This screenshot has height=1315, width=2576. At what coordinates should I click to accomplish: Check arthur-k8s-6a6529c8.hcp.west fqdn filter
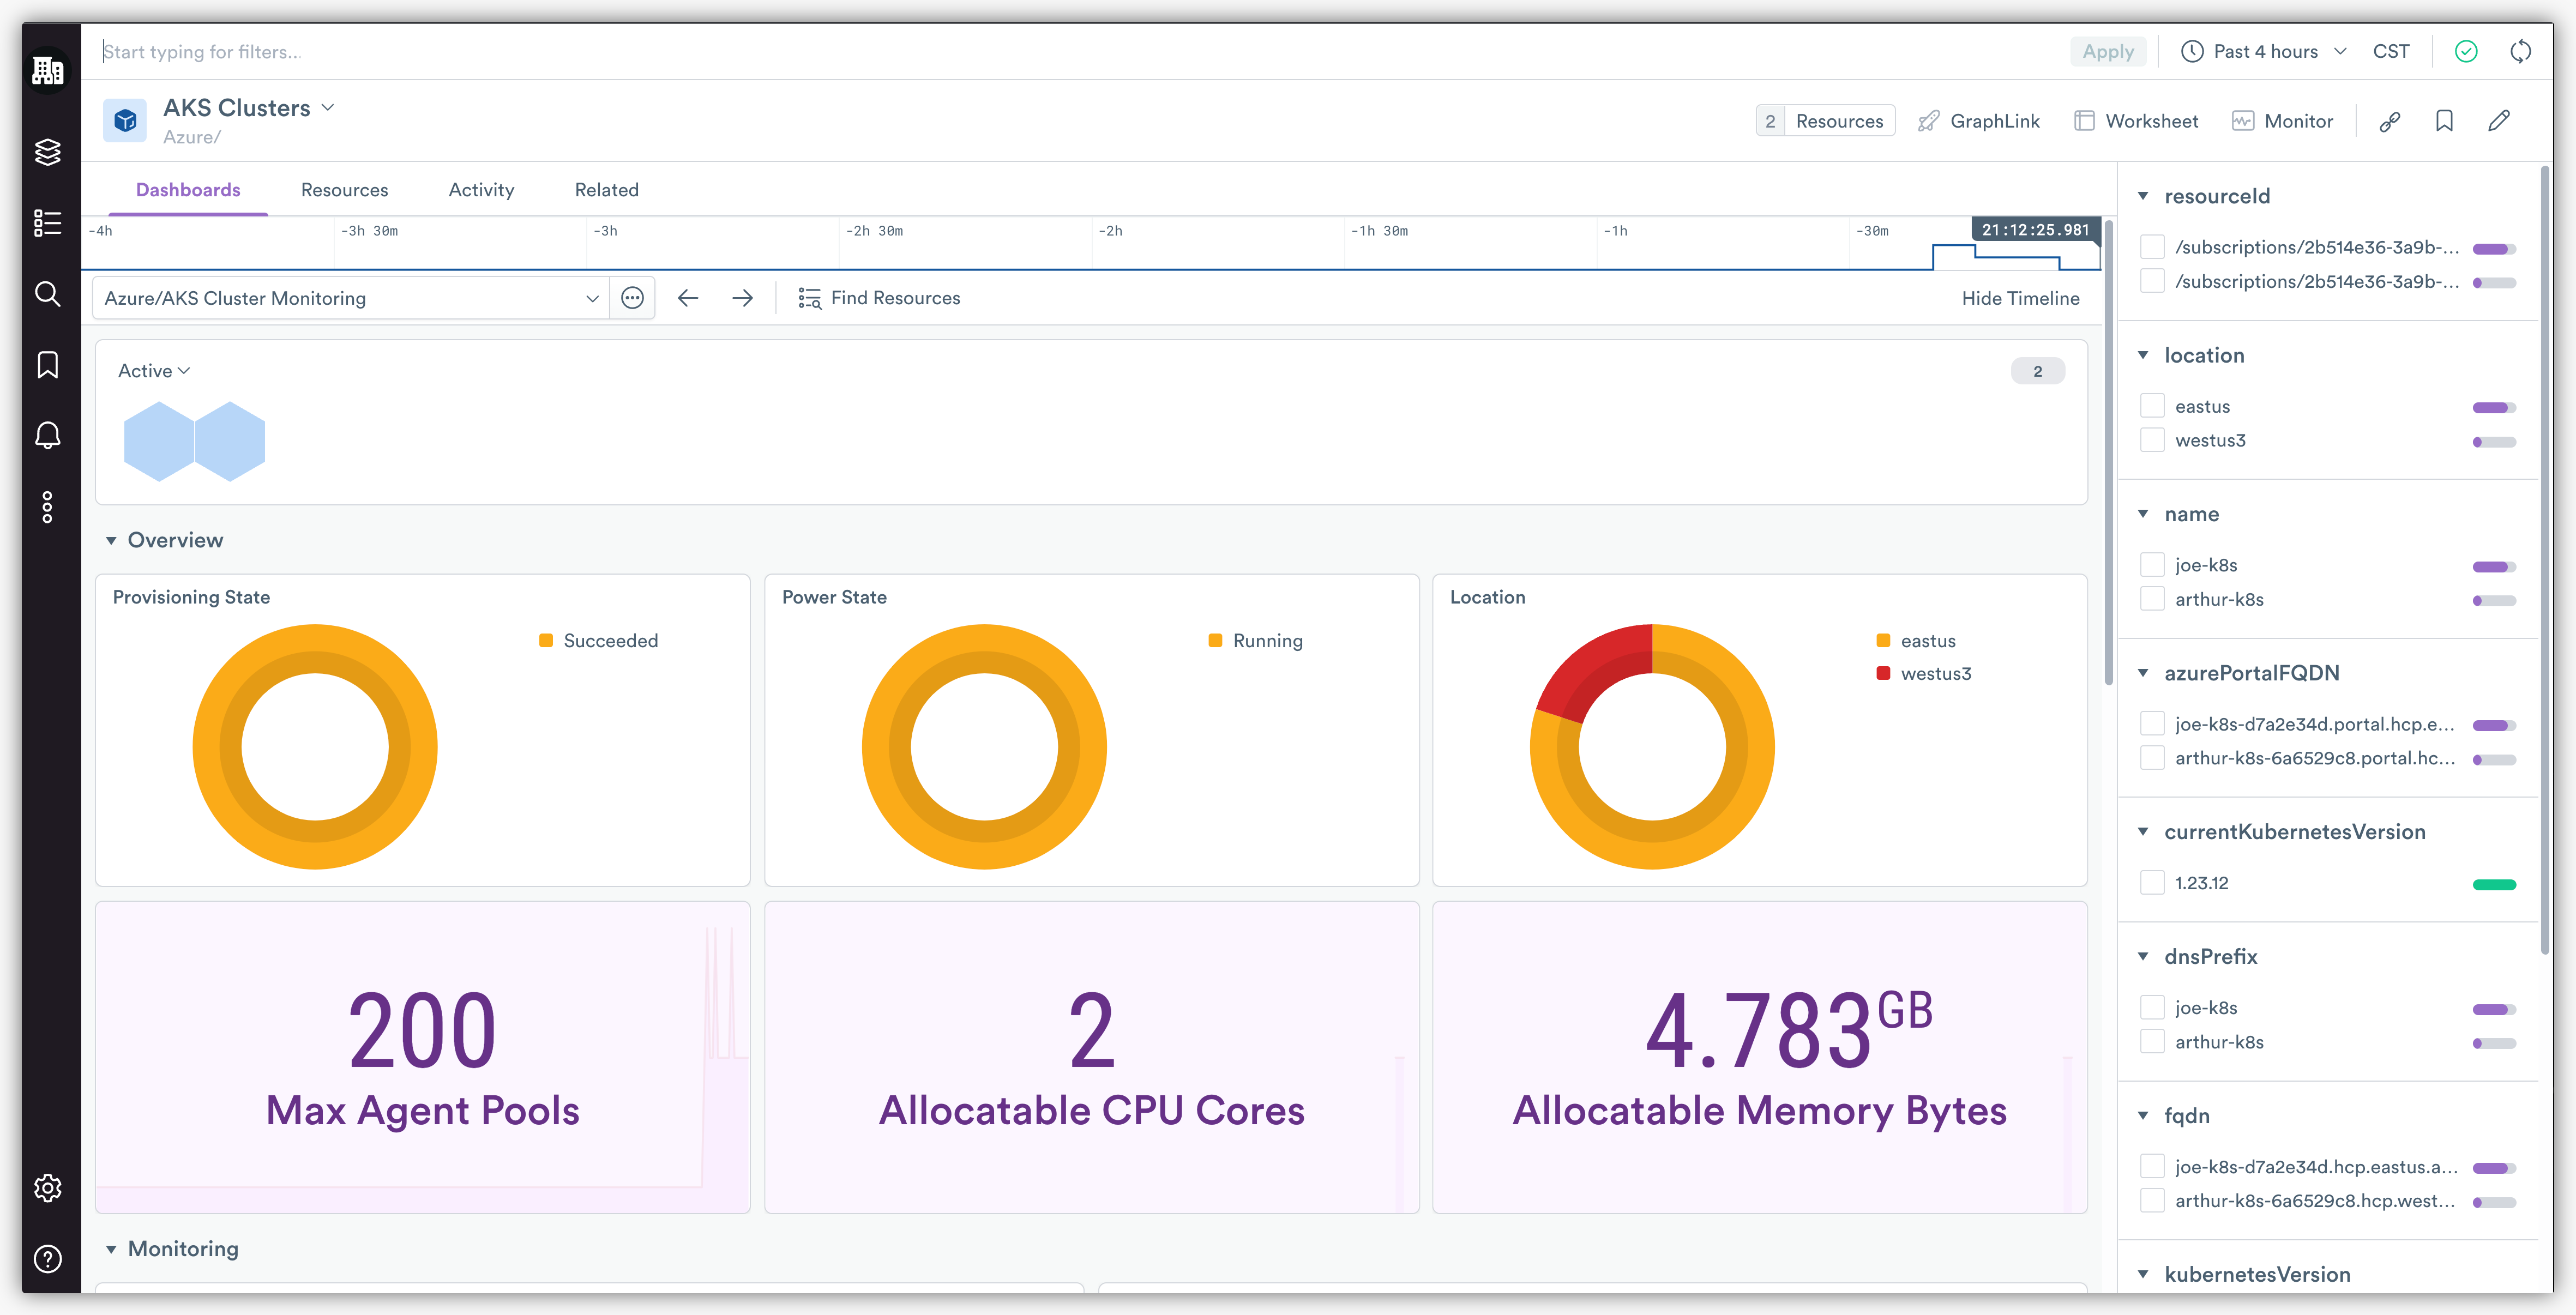coord(2152,1201)
